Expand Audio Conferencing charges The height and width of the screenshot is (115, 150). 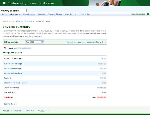pyautogui.click(x=13, y=64)
